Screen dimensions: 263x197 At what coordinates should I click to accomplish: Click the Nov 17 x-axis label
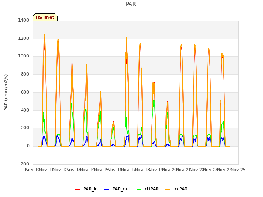click(128, 170)
